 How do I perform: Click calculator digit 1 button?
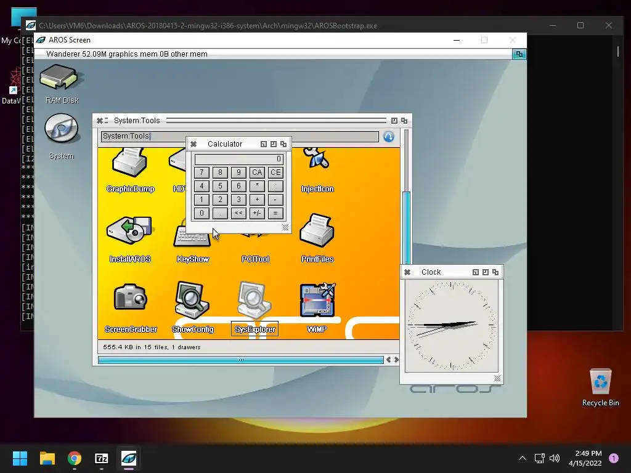(202, 200)
